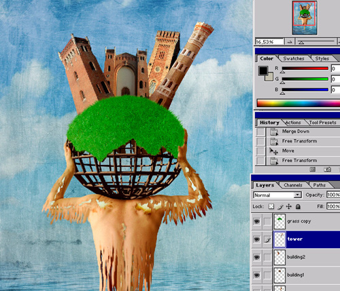Viewport: 340px width, 291px height.
Task: Click the B value input field
Action: (335, 90)
